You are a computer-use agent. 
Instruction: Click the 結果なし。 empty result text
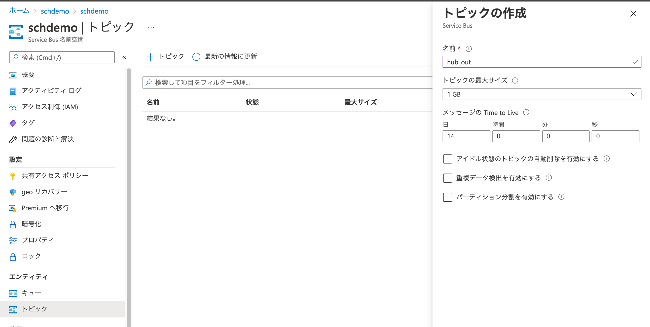click(161, 118)
